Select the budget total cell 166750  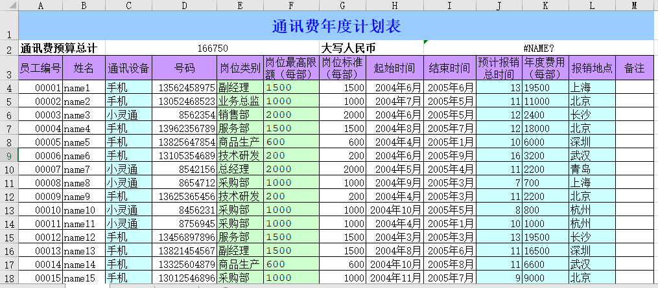pos(212,49)
